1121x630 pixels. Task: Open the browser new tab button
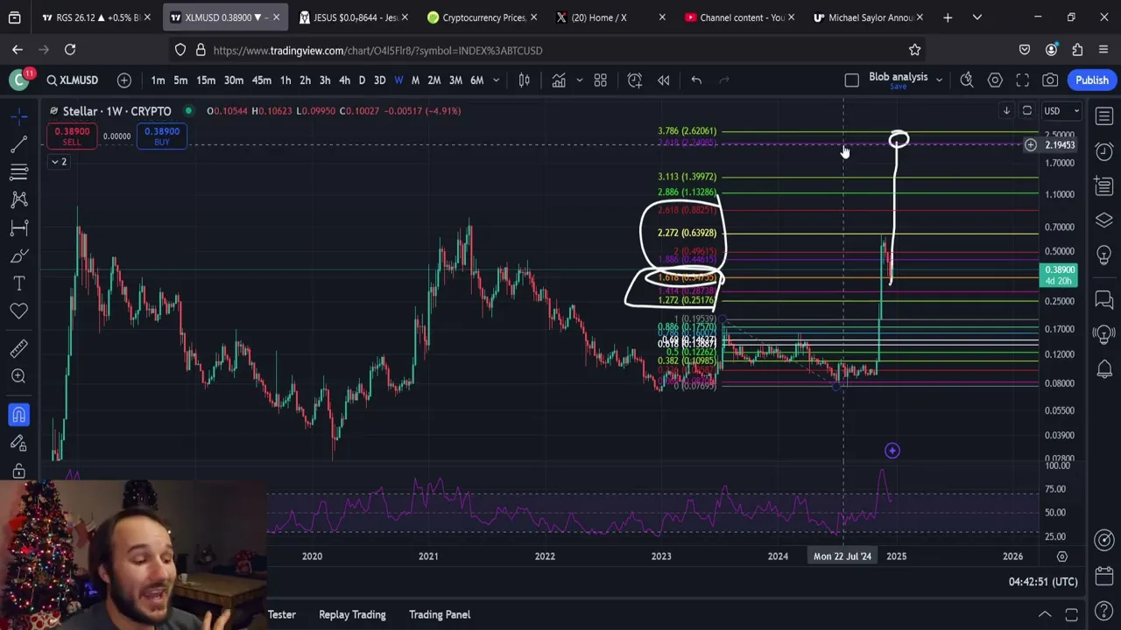(948, 17)
